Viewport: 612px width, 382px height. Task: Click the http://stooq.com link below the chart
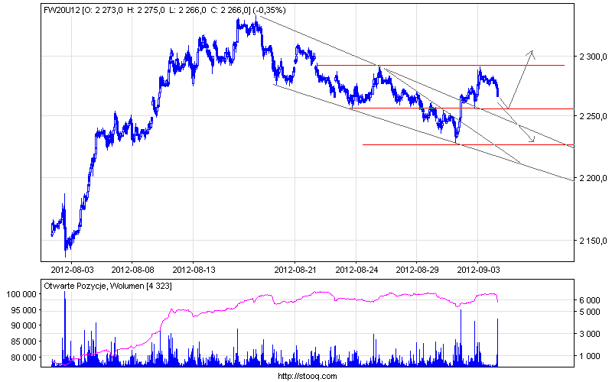(308, 376)
